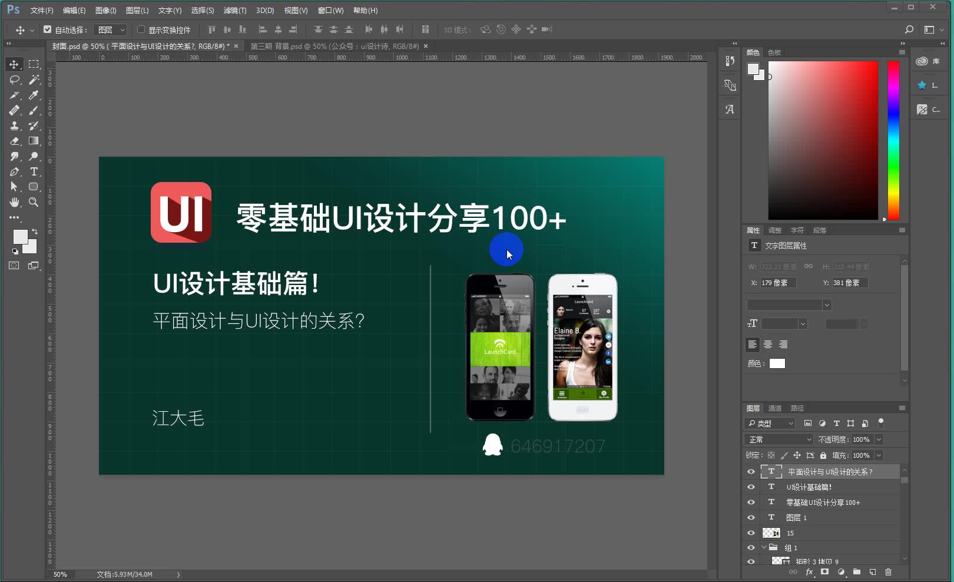Screen dimensions: 954x582
Task: Select the Zoom tool
Action: click(34, 202)
